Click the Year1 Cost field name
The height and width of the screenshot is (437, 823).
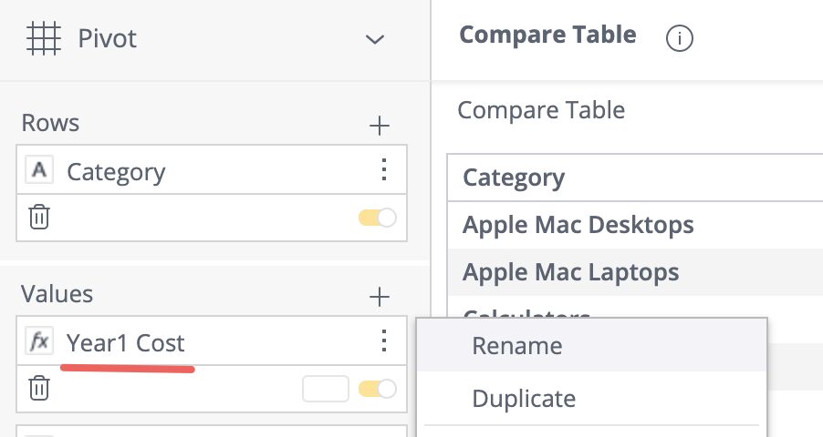point(125,343)
